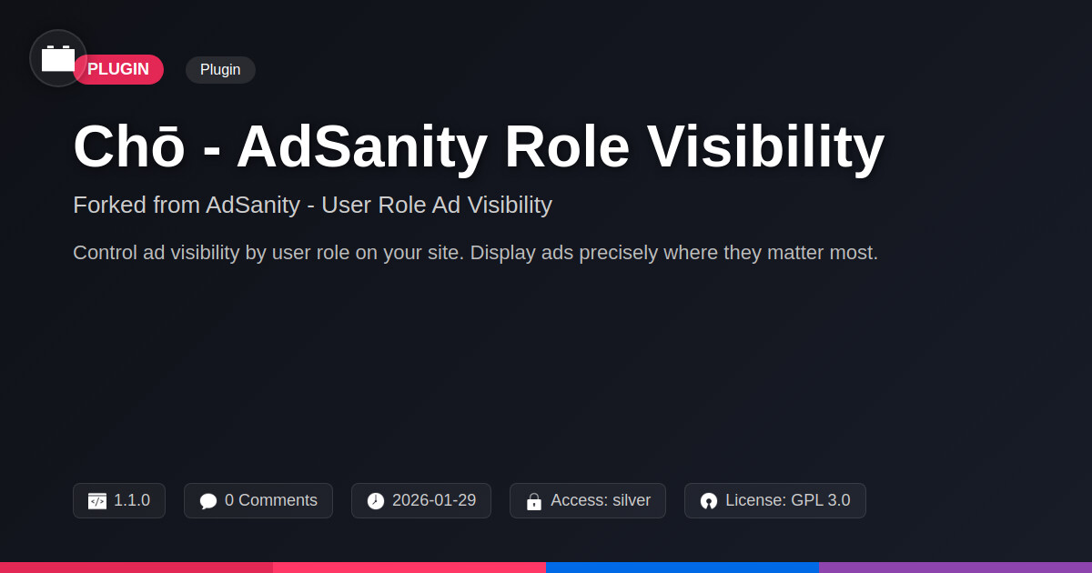1092x573 pixels.
Task: Click the clock icon next to date
Action: 376,501
